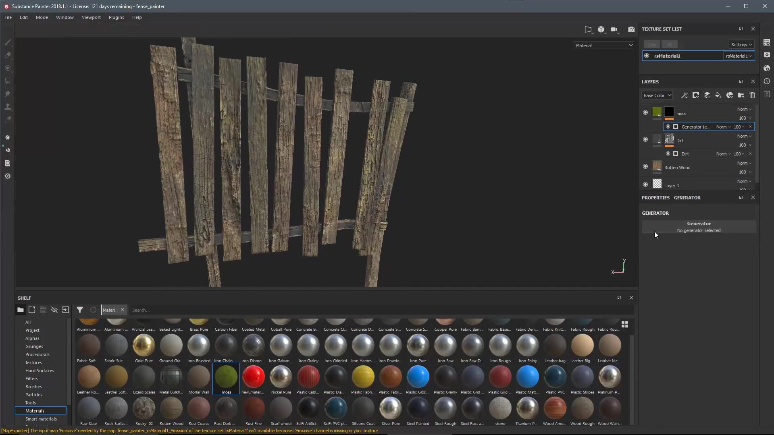Click the Add mask icon in Layers

coord(696,95)
